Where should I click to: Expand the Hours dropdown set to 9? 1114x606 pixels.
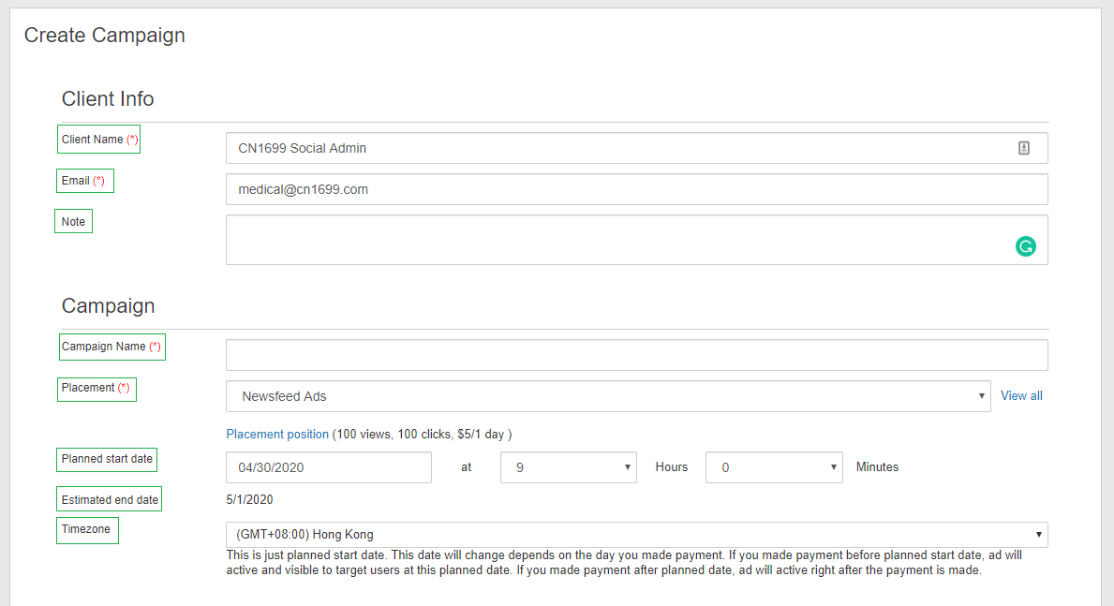pos(568,467)
